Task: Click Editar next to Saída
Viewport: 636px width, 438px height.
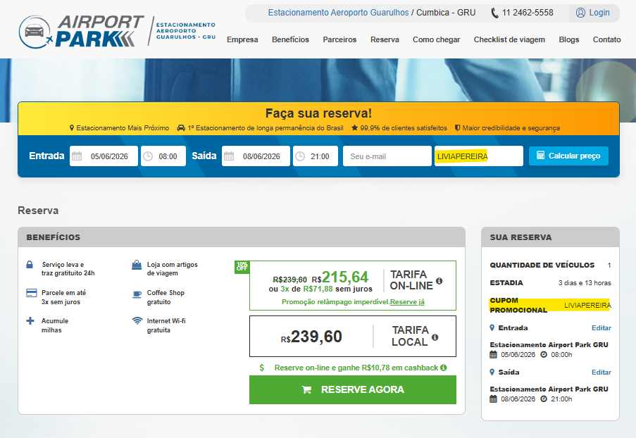Action: pyautogui.click(x=601, y=372)
